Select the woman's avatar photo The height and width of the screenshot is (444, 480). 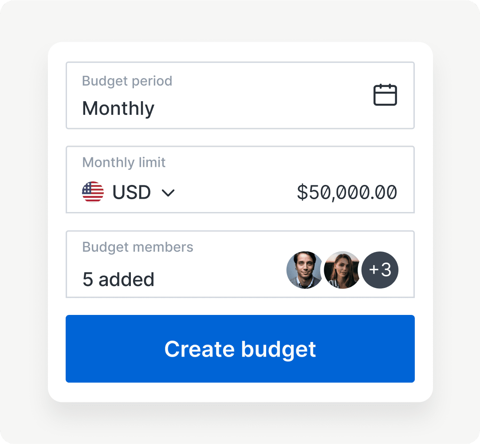click(x=342, y=270)
